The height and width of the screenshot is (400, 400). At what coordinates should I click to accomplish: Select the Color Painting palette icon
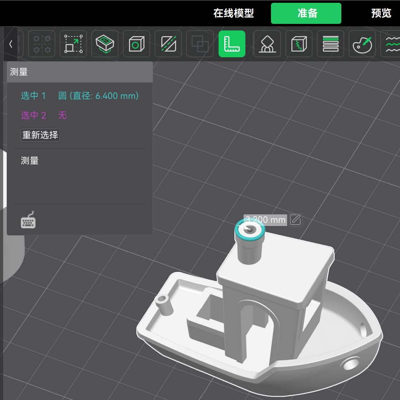point(362,44)
